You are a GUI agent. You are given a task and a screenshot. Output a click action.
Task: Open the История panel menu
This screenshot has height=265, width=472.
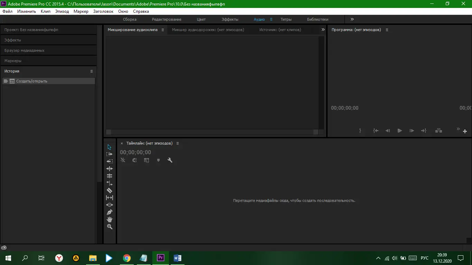92,71
